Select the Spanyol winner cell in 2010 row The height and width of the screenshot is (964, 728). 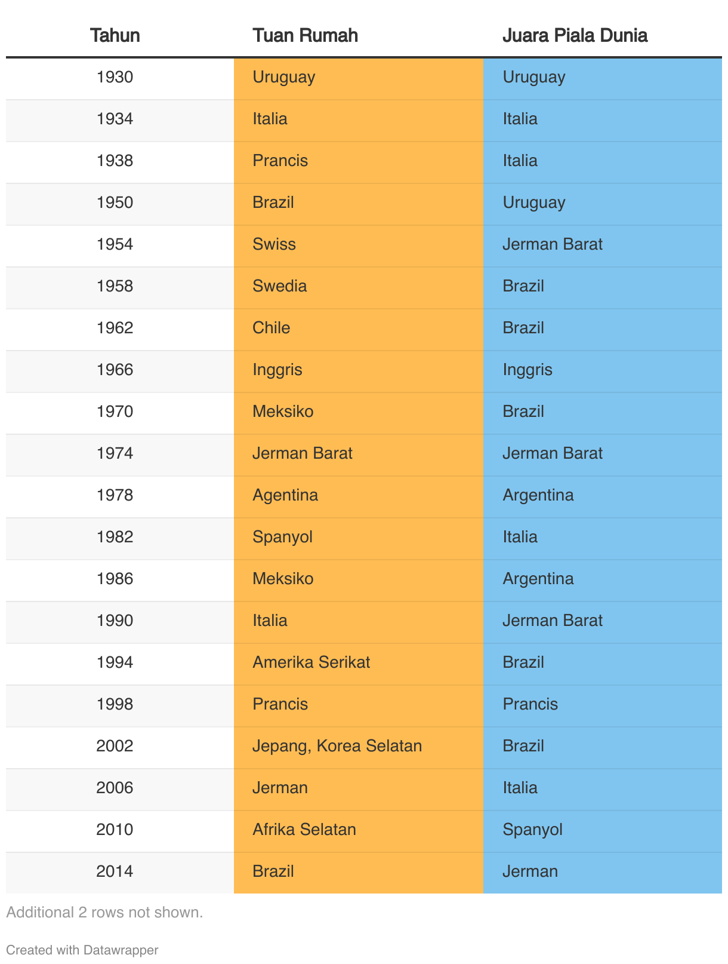pyautogui.click(x=603, y=830)
